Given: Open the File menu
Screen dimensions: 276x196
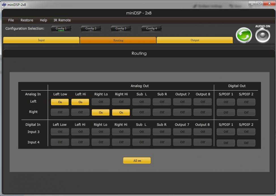Looking at the screenshot, I should pyautogui.click(x=11, y=20).
